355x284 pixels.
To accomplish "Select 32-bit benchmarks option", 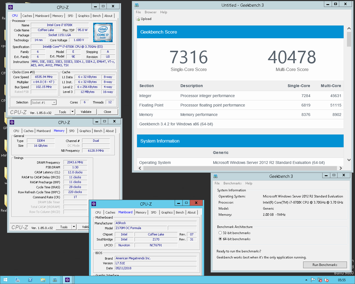I will tap(220, 233).
